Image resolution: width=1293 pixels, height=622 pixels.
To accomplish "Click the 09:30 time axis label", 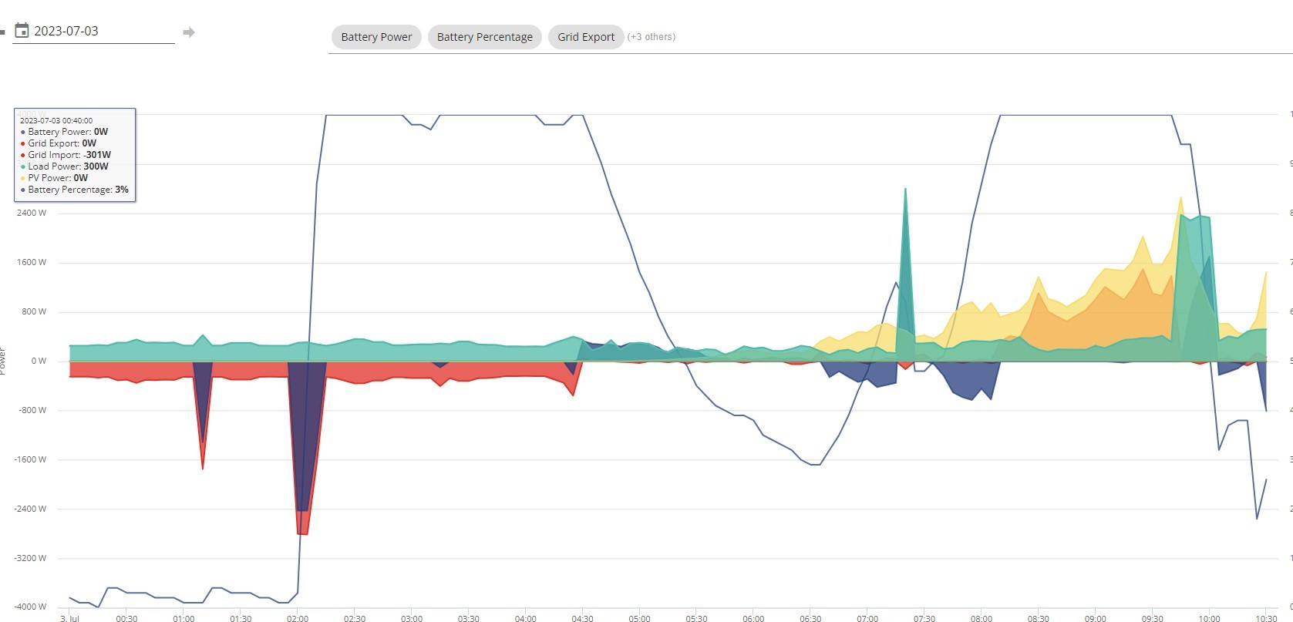I will point(1153,618).
